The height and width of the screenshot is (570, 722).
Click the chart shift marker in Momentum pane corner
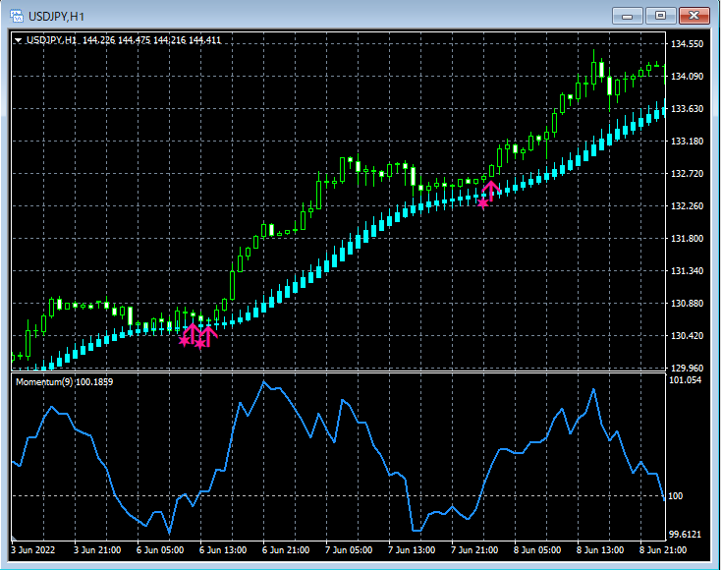coord(14,538)
